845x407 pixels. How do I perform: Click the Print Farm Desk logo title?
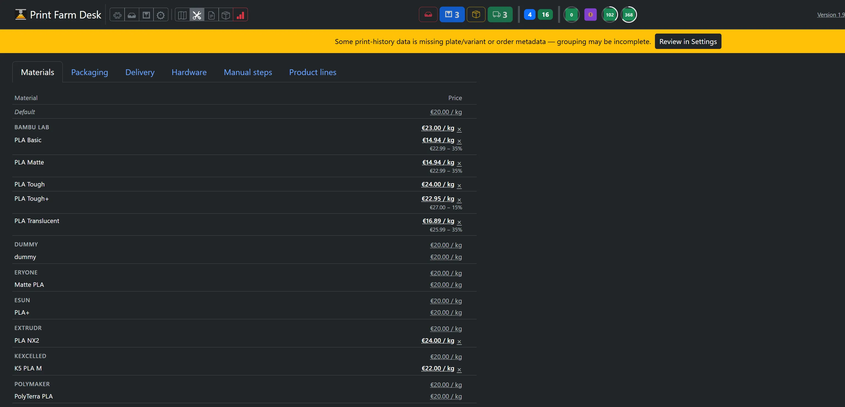[58, 15]
